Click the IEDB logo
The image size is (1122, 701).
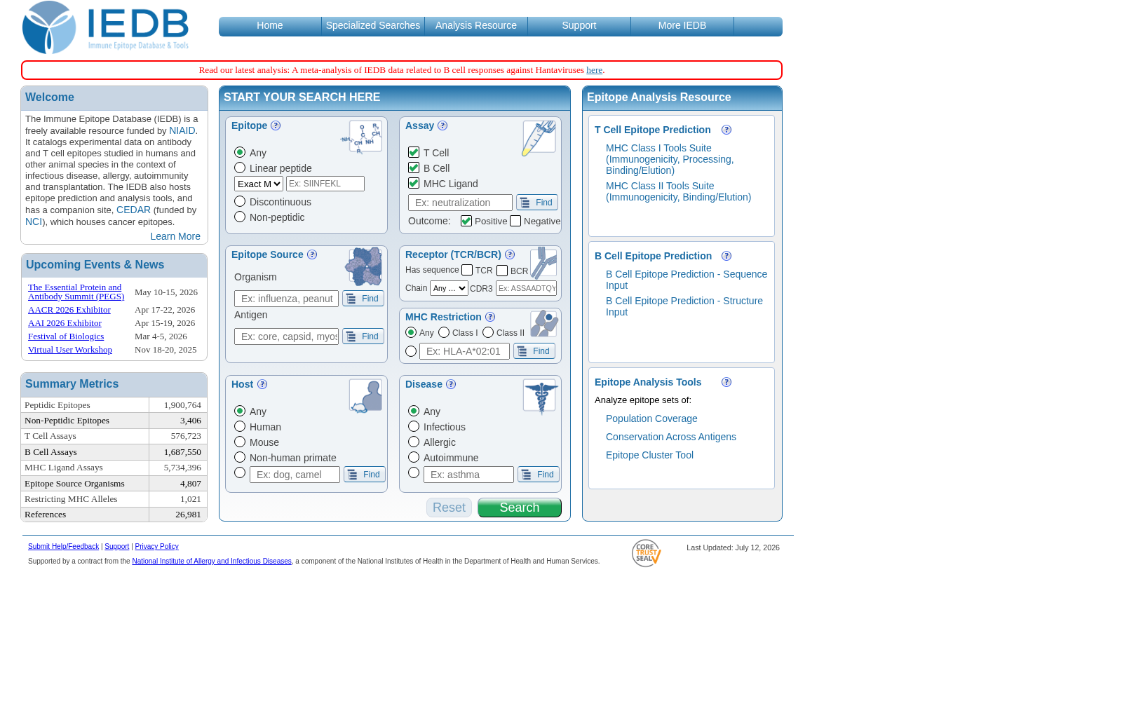105,27
